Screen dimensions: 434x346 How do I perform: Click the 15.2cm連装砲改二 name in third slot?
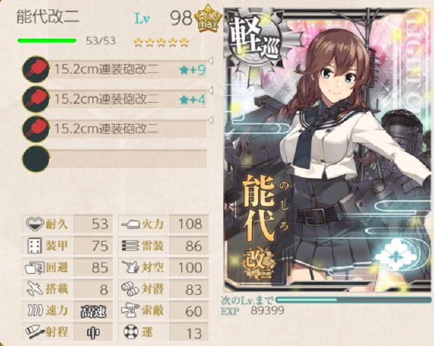(x=107, y=129)
